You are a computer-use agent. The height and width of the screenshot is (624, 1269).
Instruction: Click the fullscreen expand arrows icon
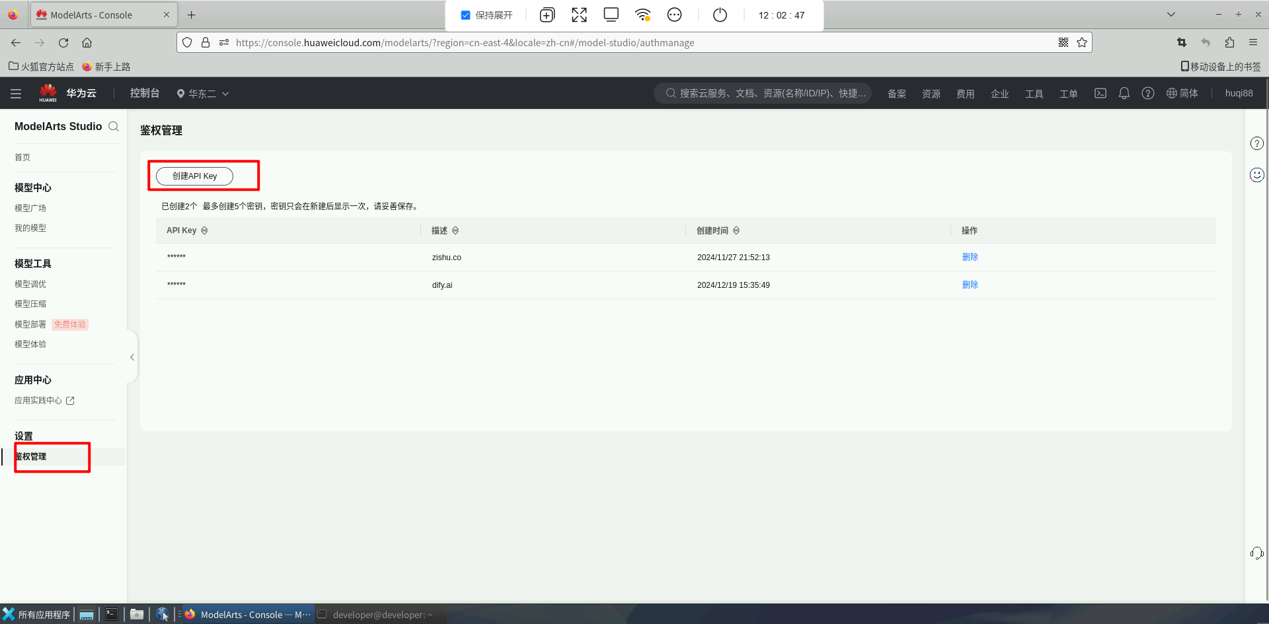[579, 15]
